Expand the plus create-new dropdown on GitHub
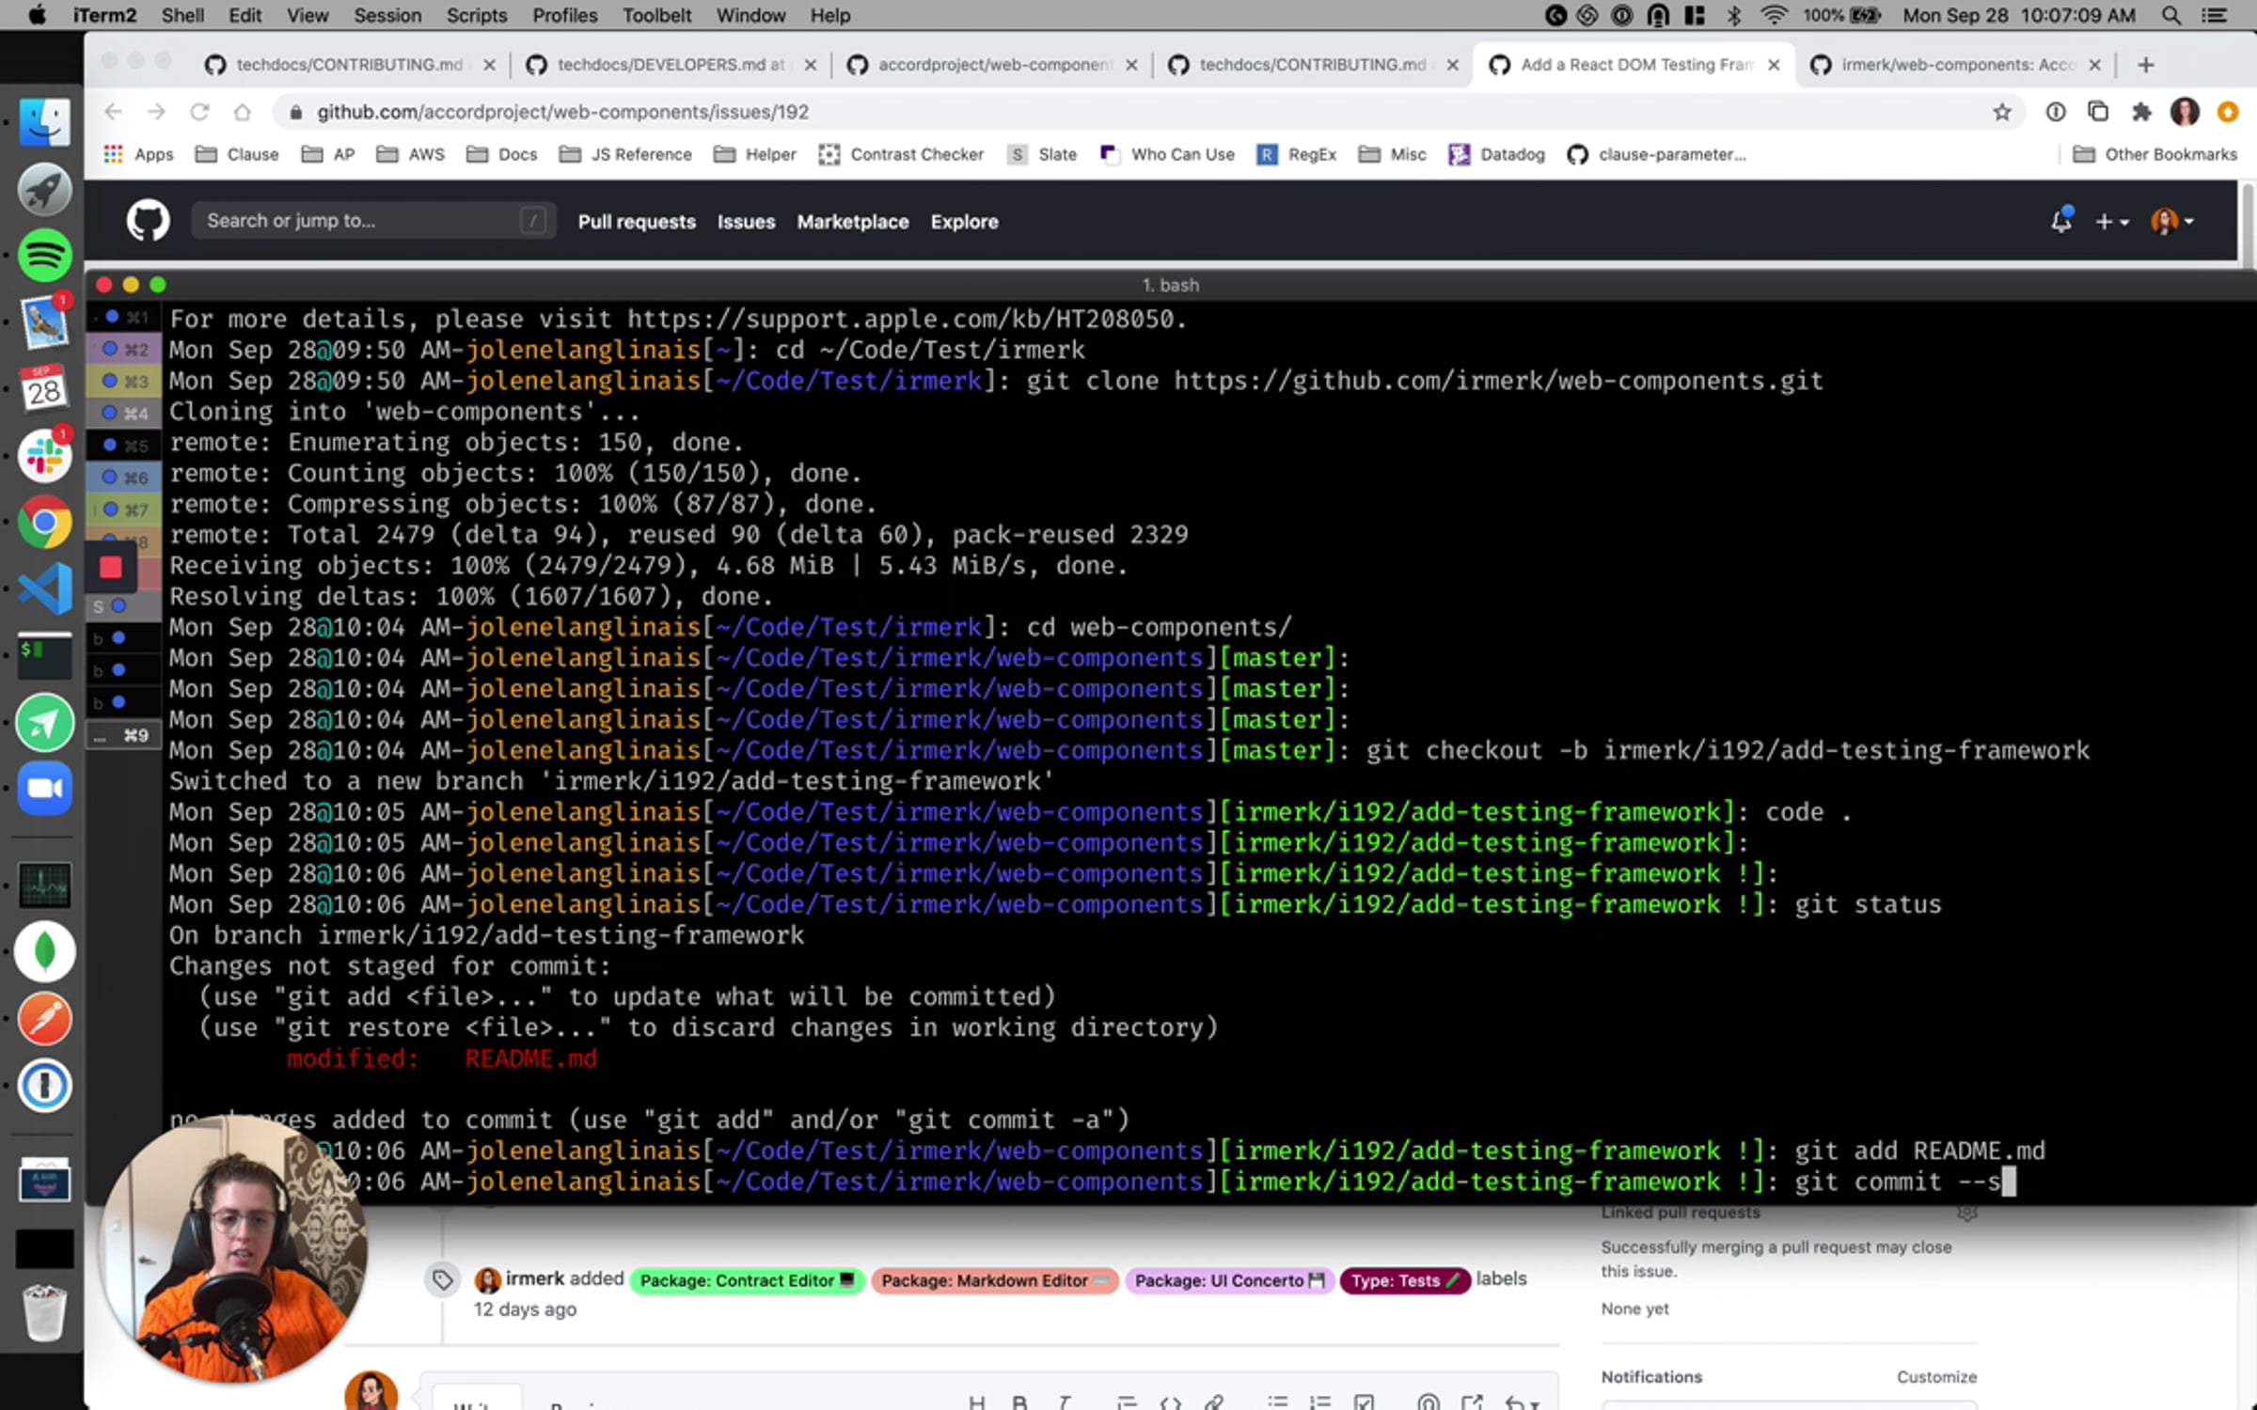 coord(2111,222)
